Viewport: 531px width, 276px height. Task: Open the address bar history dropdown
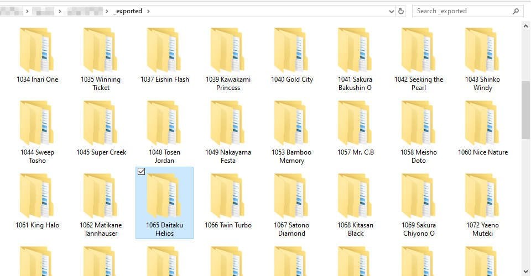pyautogui.click(x=392, y=11)
